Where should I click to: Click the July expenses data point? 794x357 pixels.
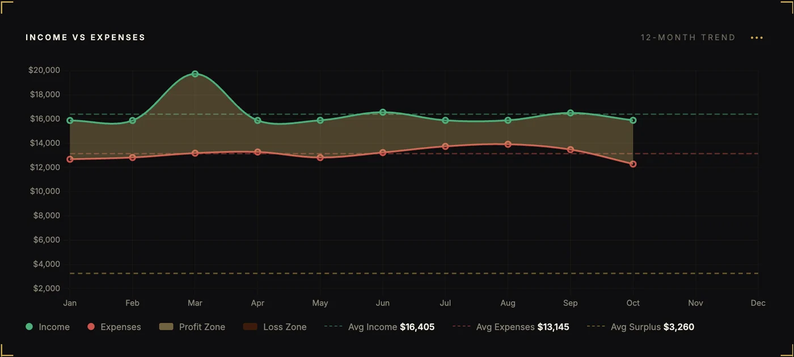(x=445, y=146)
